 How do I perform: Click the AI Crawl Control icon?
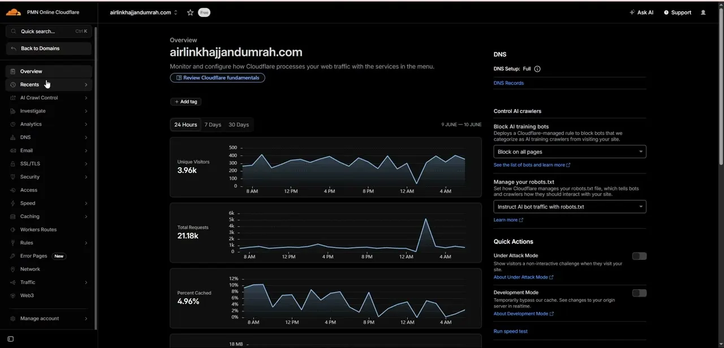[13, 98]
